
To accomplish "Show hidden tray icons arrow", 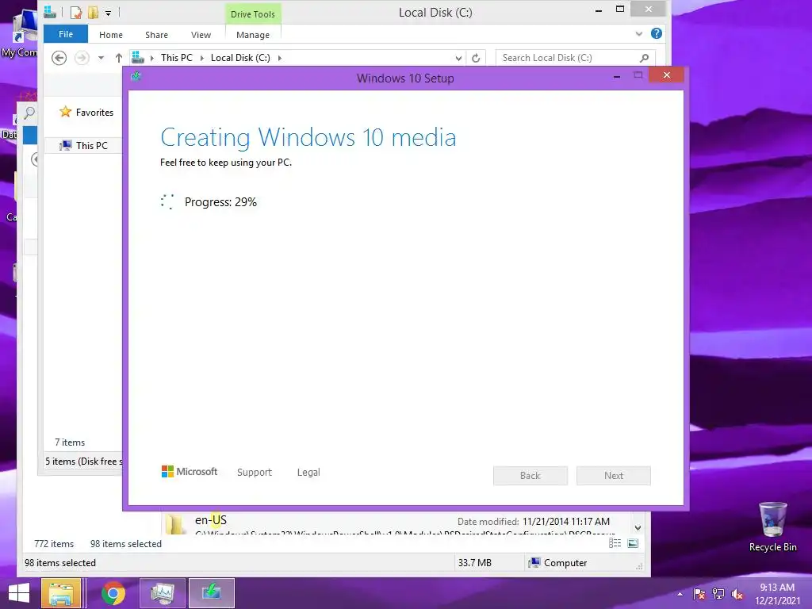I will [x=680, y=594].
